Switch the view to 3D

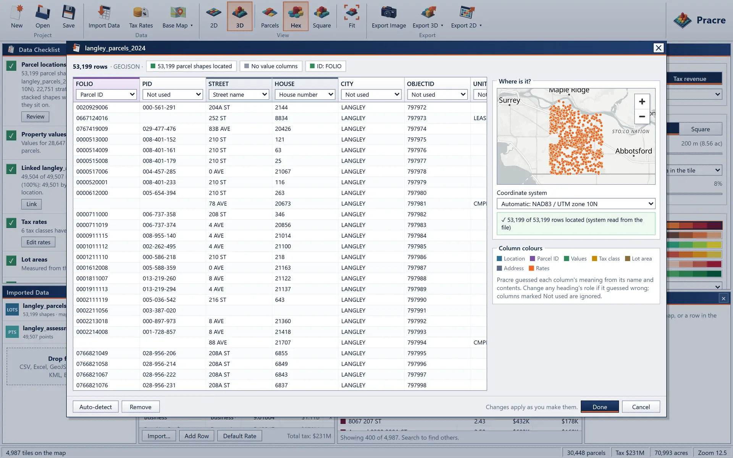[240, 17]
